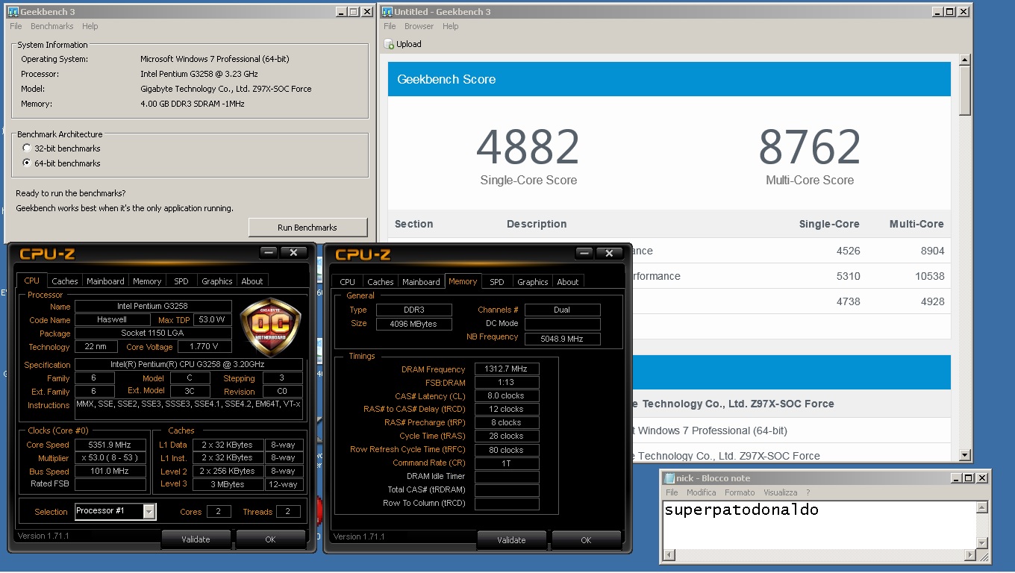This screenshot has height=573, width=1015.
Task: Close the left CPU-Z window
Action: pyautogui.click(x=293, y=253)
